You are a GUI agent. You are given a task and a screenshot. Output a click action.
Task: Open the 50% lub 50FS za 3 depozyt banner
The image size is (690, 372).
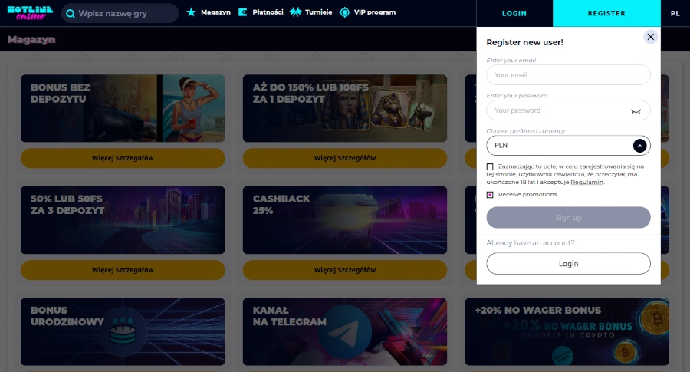(123, 220)
